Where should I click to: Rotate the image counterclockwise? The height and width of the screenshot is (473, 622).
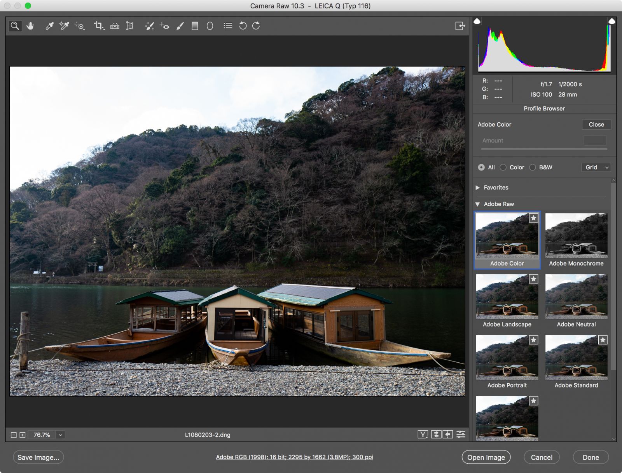[x=242, y=26]
